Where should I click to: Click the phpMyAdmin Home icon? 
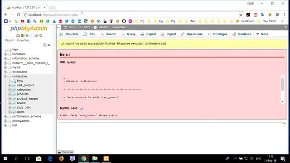pos(18,35)
